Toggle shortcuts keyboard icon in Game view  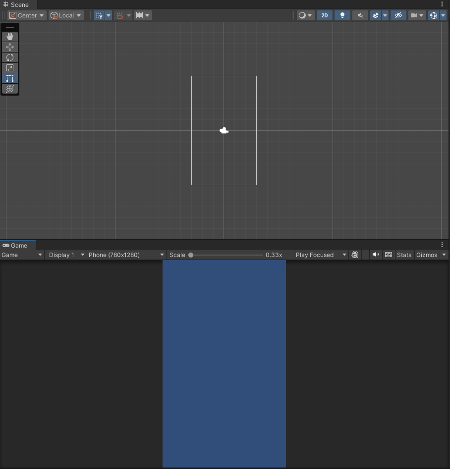(389, 255)
